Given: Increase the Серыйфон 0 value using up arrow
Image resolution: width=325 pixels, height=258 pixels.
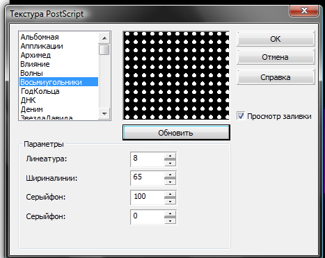Looking at the screenshot, I should [170, 213].
